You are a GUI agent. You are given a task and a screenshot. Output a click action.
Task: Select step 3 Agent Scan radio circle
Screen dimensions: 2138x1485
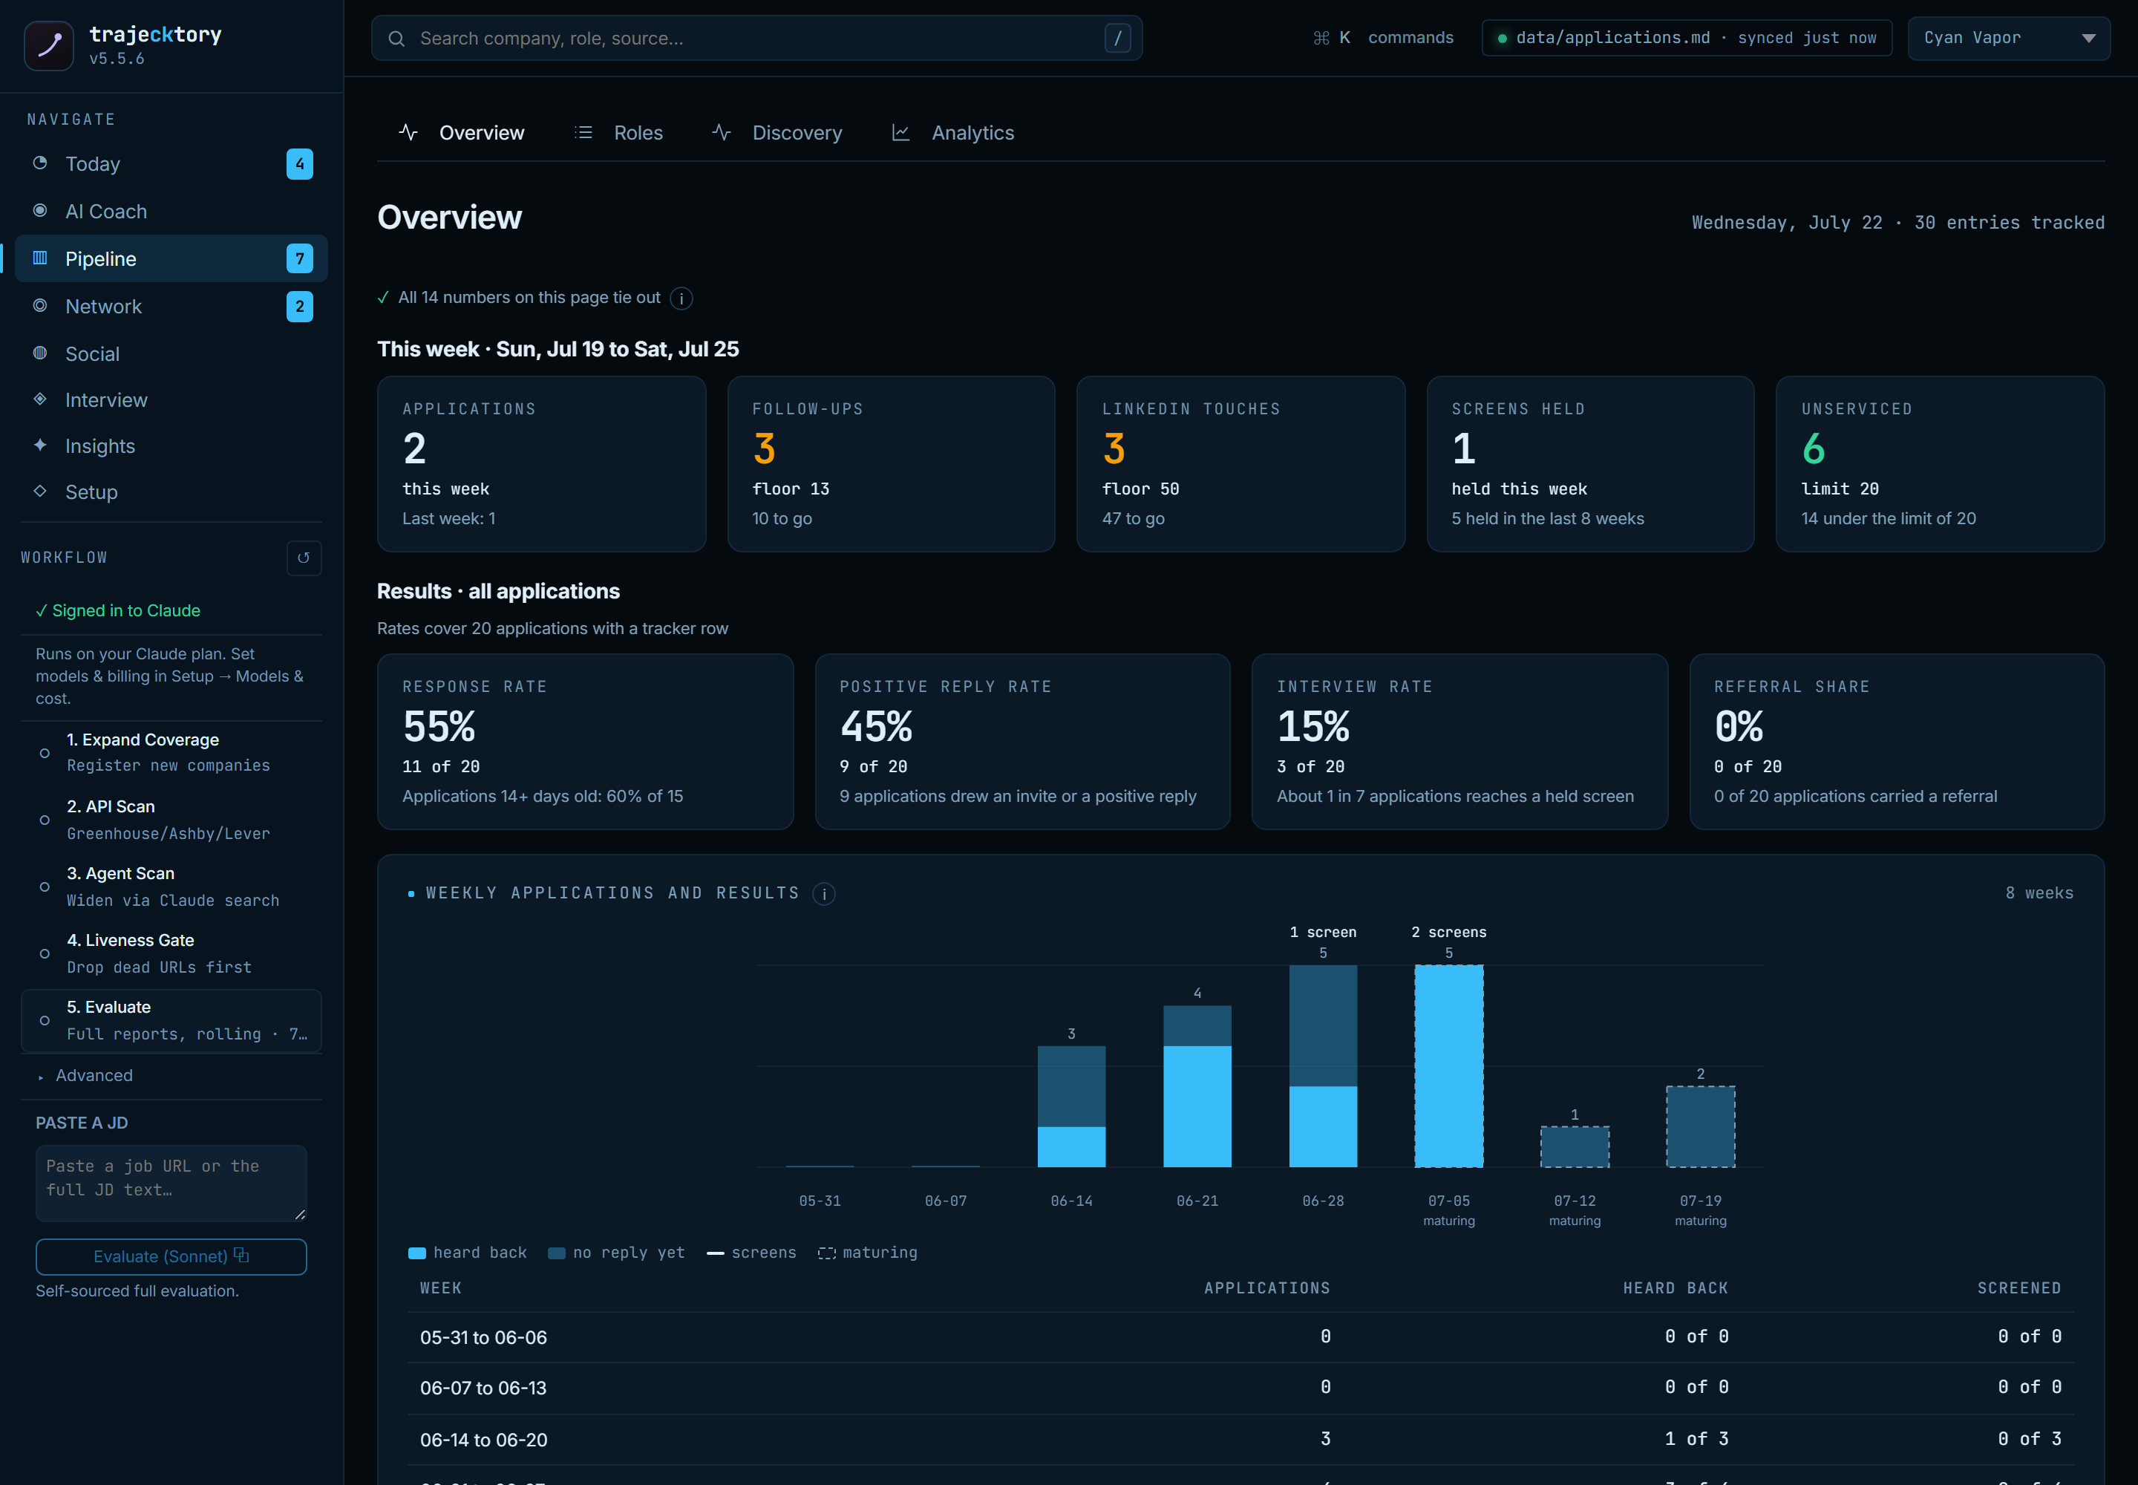click(45, 887)
